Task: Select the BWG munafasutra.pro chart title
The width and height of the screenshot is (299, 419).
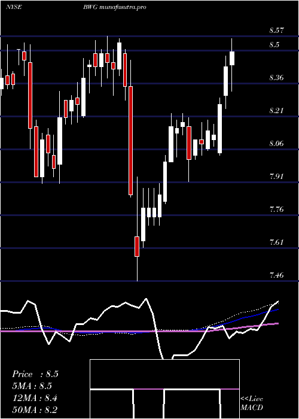Action: [x=115, y=7]
